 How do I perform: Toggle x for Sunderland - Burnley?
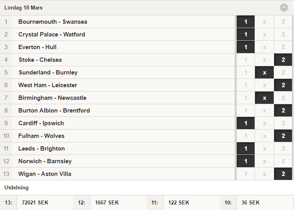click(265, 73)
